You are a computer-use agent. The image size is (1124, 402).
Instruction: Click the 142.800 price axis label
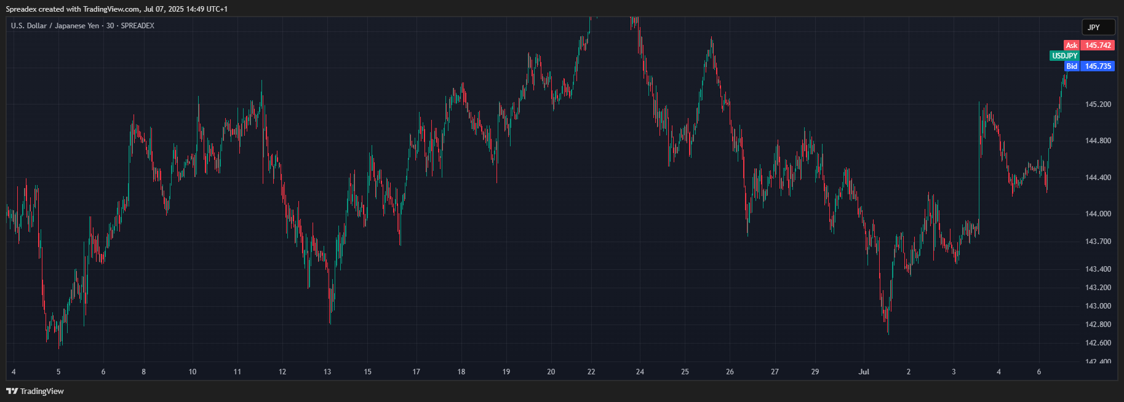click(1098, 325)
